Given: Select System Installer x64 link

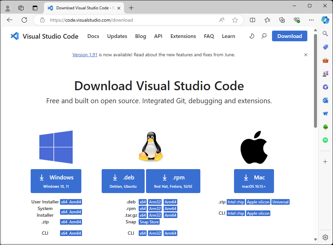Looking at the screenshot, I should [x=64, y=212].
